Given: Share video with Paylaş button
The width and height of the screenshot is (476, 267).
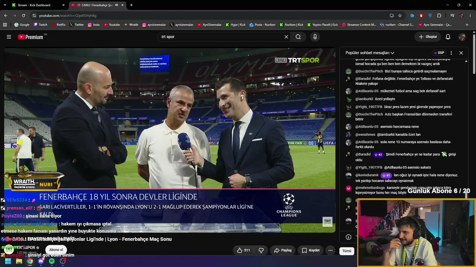Looking at the screenshot, I should click(283, 250).
